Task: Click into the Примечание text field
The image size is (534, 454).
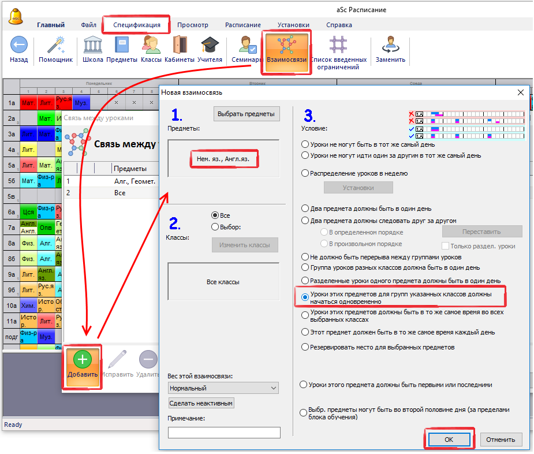Action: click(x=224, y=433)
